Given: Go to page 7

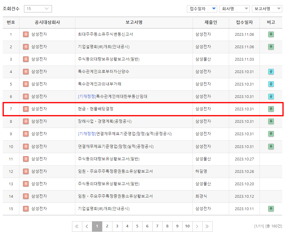Looking at the screenshot, I should click(x=157, y=226).
